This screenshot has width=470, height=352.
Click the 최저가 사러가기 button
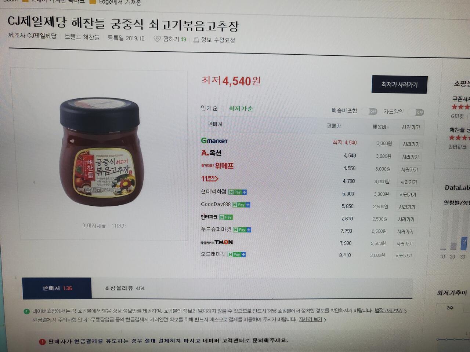coord(399,84)
